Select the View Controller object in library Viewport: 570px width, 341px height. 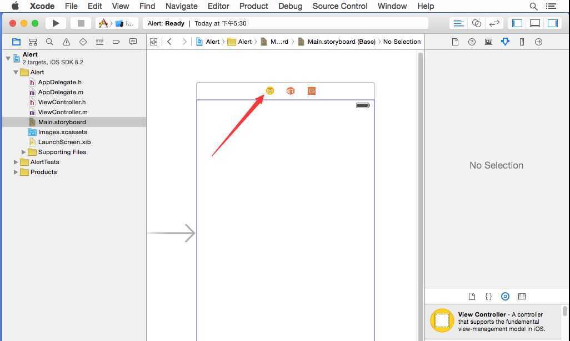494,321
